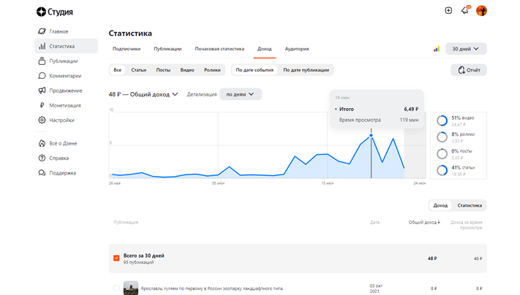Click the 6,49 ₽ tooltip value
This screenshot has width=520, height=295.
(x=411, y=110)
